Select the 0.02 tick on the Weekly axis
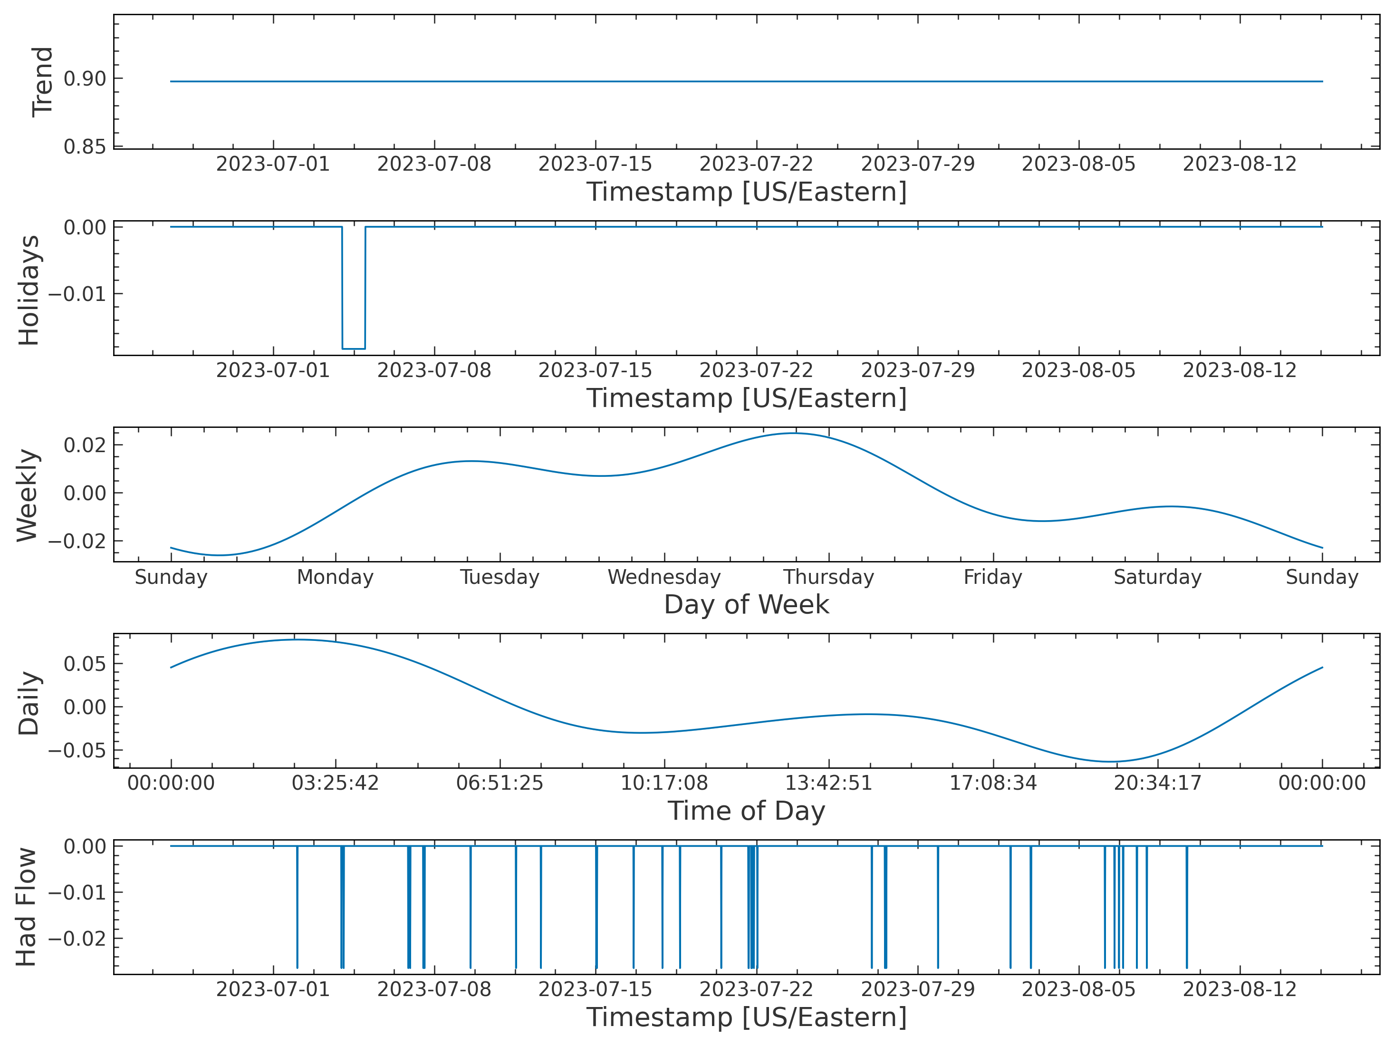Viewport: 1394px width, 1046px height. [85, 445]
